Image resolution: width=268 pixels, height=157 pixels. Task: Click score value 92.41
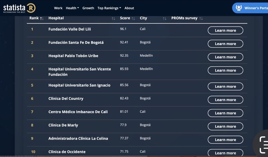point(124,42)
